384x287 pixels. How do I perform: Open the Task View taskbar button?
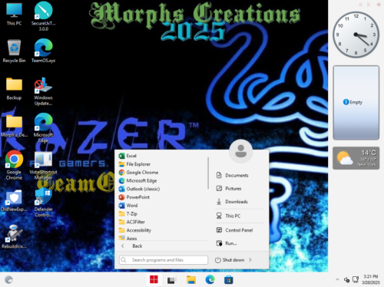click(171, 280)
